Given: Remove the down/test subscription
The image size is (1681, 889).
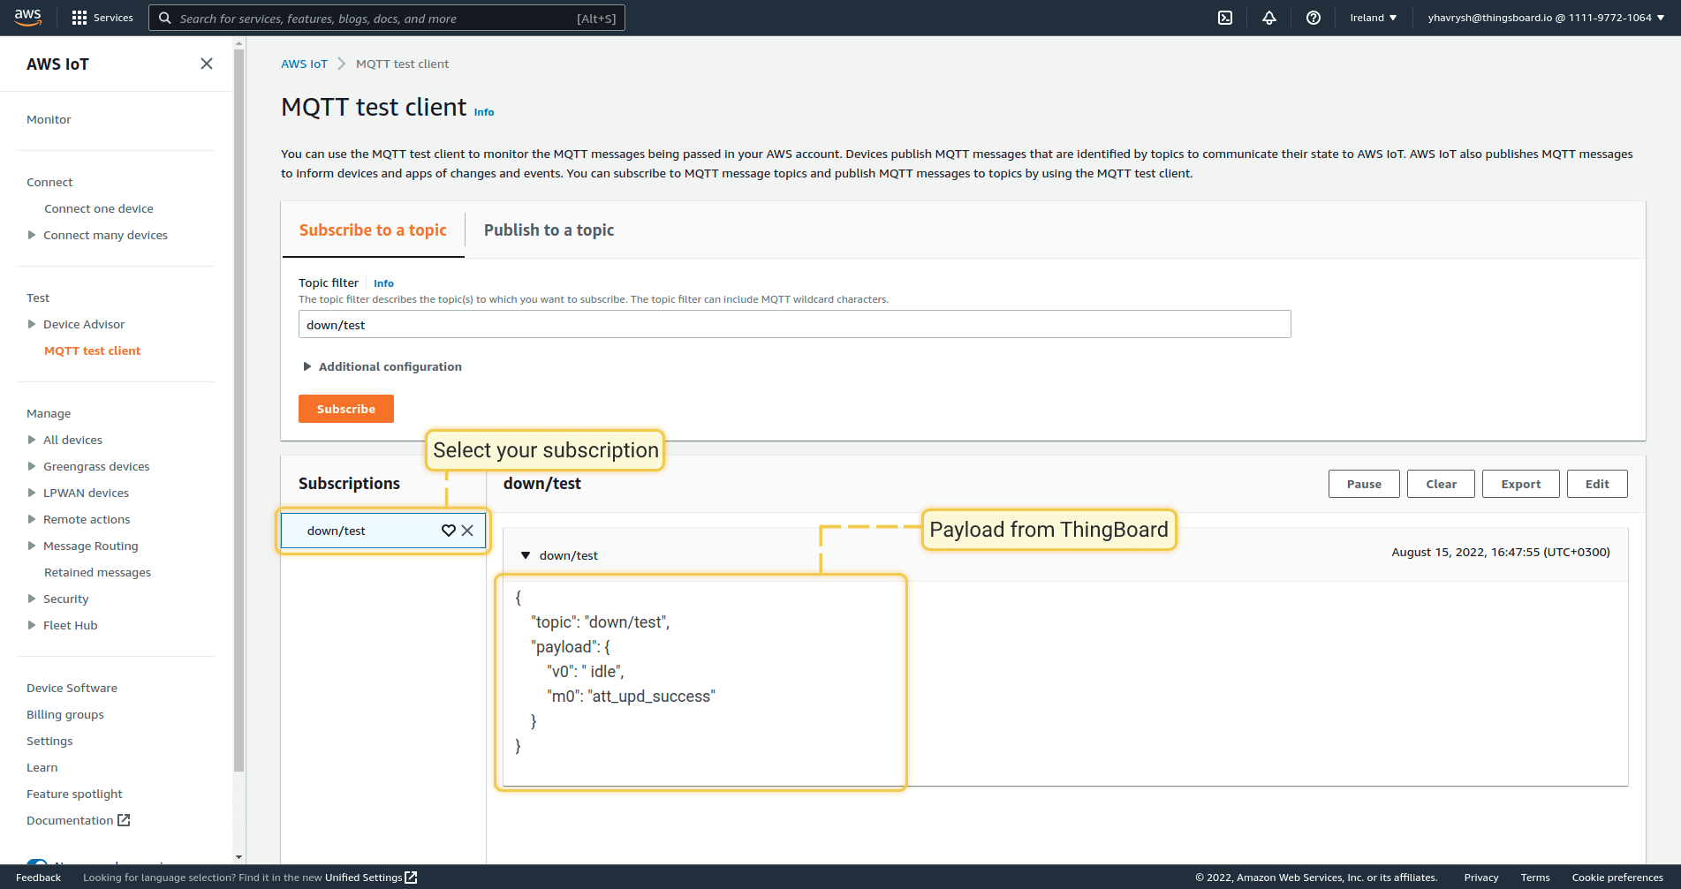Looking at the screenshot, I should (x=468, y=531).
